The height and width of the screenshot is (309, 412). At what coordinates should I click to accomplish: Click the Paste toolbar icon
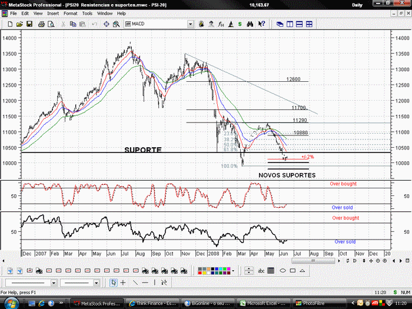[x=82, y=24]
